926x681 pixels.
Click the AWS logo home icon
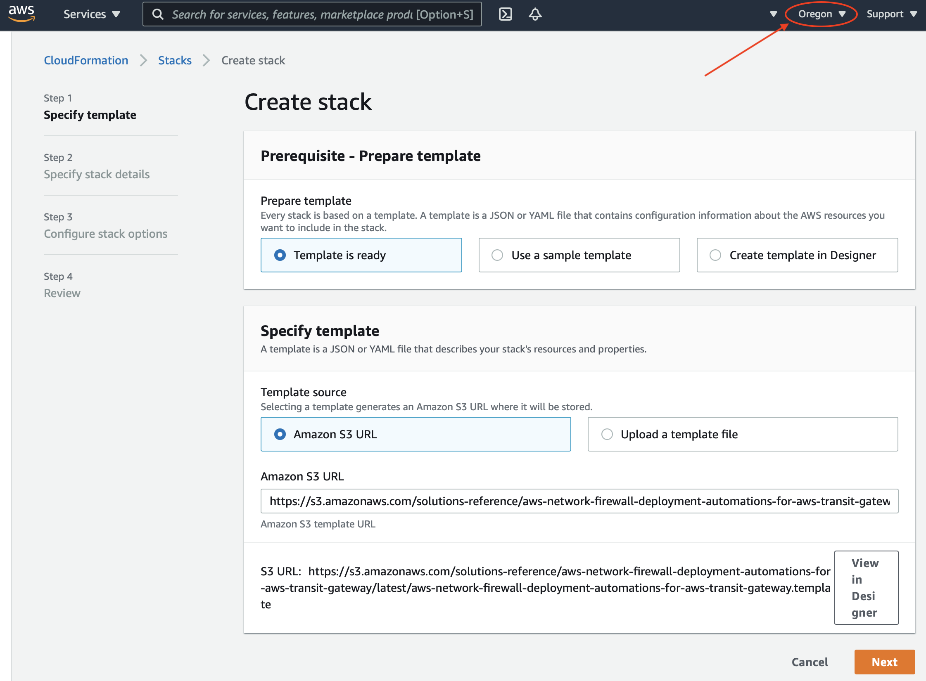pos(21,14)
